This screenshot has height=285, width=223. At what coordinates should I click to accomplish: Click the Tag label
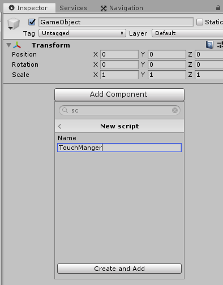[29, 33]
